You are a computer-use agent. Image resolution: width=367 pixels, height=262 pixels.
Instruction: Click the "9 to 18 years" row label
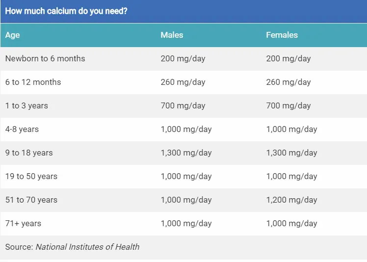pyautogui.click(x=29, y=153)
